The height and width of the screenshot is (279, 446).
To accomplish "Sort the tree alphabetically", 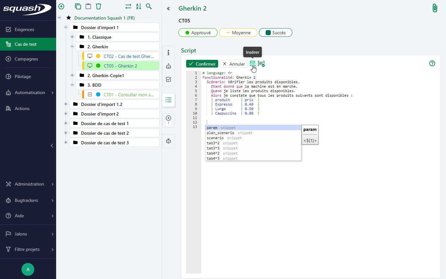I will click(x=138, y=6).
